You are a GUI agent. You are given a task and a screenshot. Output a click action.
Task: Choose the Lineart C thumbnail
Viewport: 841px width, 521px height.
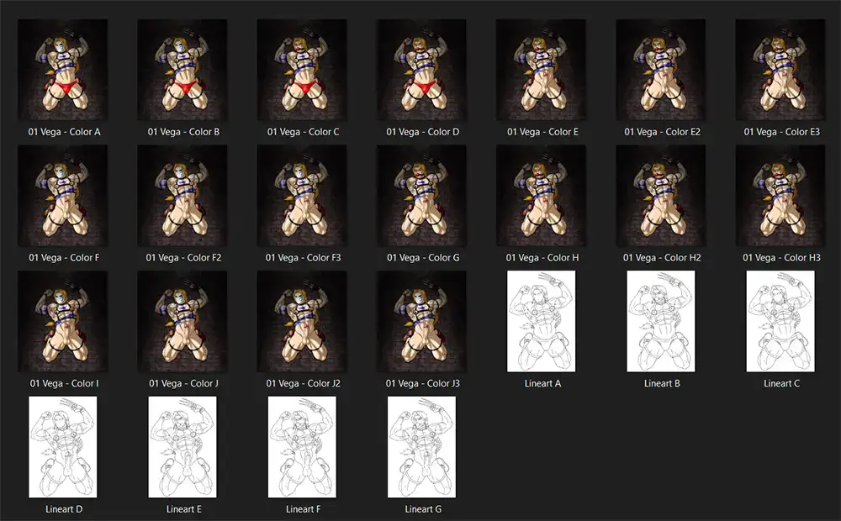coord(780,321)
